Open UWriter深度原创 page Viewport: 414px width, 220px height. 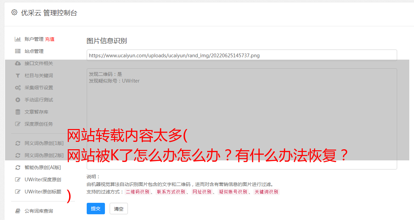[43, 180]
